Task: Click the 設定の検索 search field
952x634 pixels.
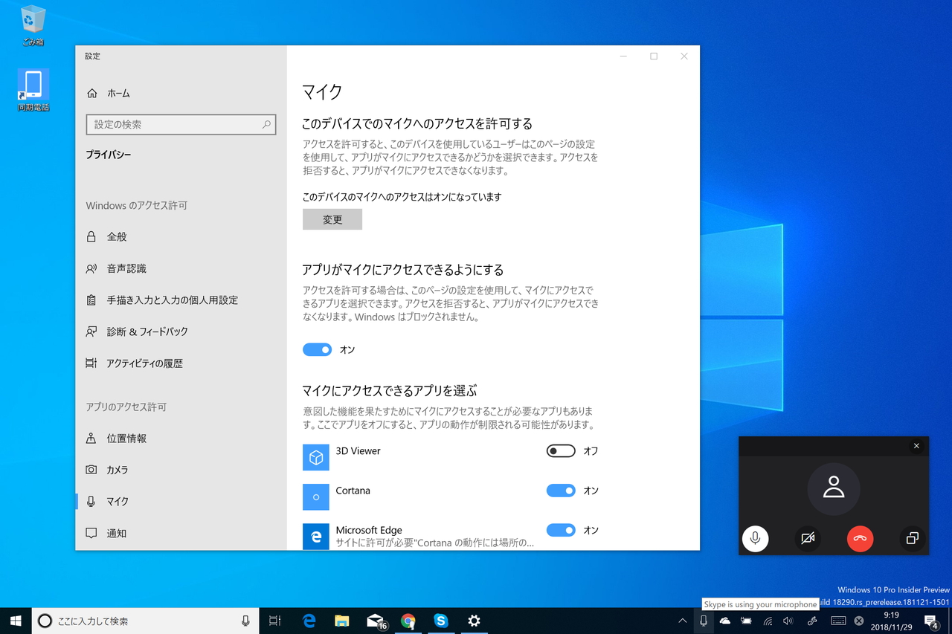Action: [x=181, y=124]
